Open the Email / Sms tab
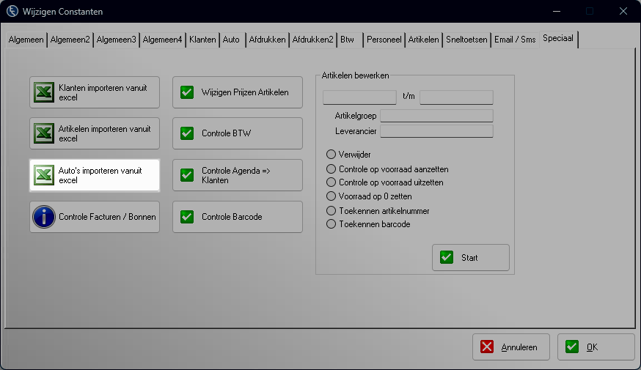Image resolution: width=641 pixels, height=370 pixels. (514, 40)
